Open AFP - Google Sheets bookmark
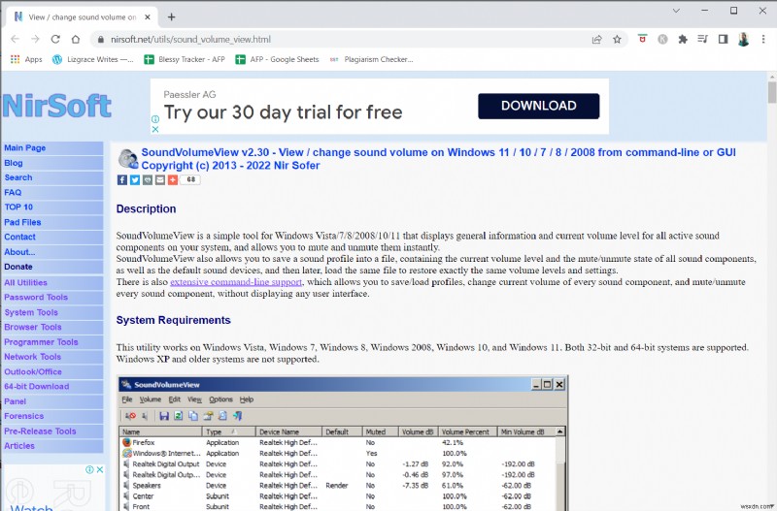 (277, 59)
